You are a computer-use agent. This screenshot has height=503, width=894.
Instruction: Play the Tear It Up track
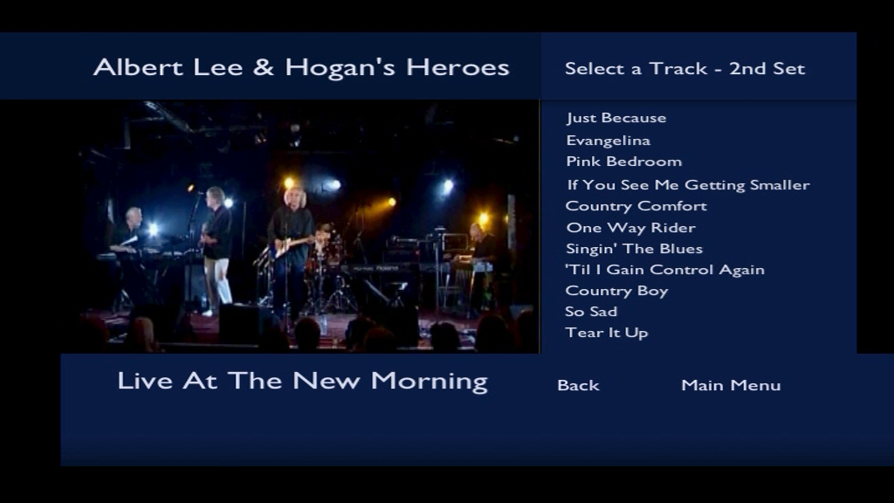coord(606,333)
